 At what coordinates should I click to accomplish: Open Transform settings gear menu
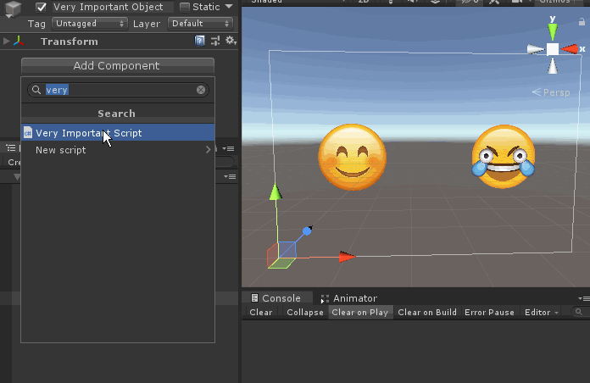point(231,41)
